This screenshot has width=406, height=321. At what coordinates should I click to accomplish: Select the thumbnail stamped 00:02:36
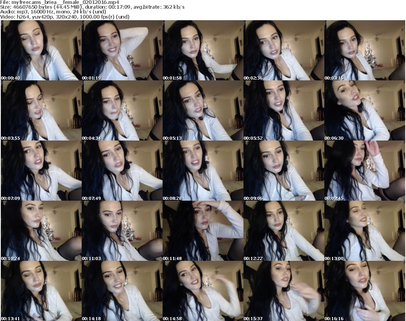click(x=284, y=50)
